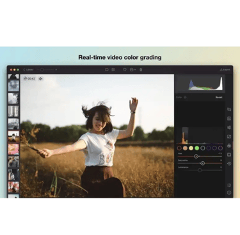Select the red color channel ring
Image resolution: width=240 pixels, height=235 pixels.
(x=179, y=148)
